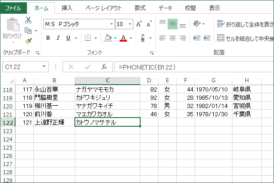Open font settings dialog launcher
Viewport: 274px width, 183px height.
(x=152, y=53)
